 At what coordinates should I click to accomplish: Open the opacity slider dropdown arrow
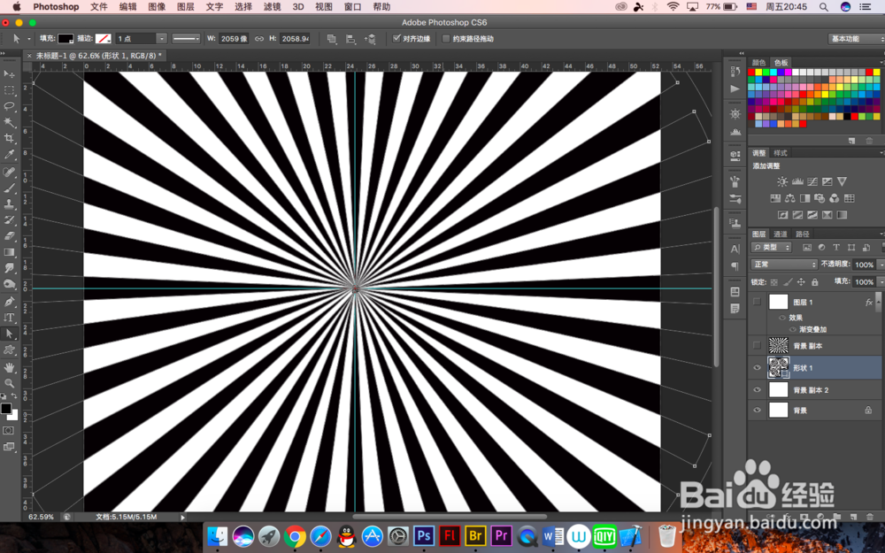881,265
